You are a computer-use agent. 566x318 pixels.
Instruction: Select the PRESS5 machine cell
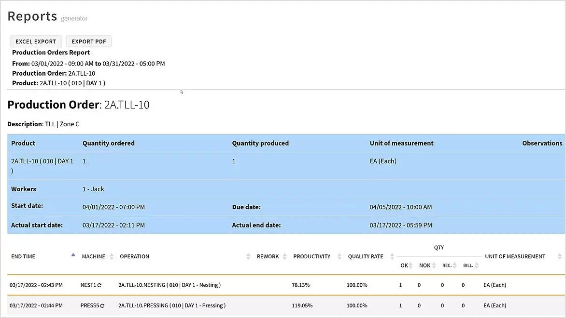(x=89, y=305)
